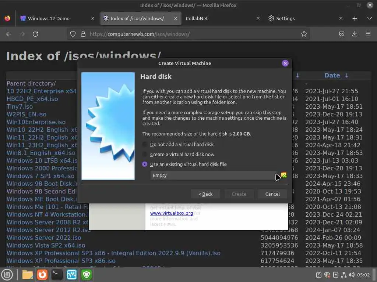
Task: Select Do not add a virtual hard disk
Action: [x=178, y=144]
